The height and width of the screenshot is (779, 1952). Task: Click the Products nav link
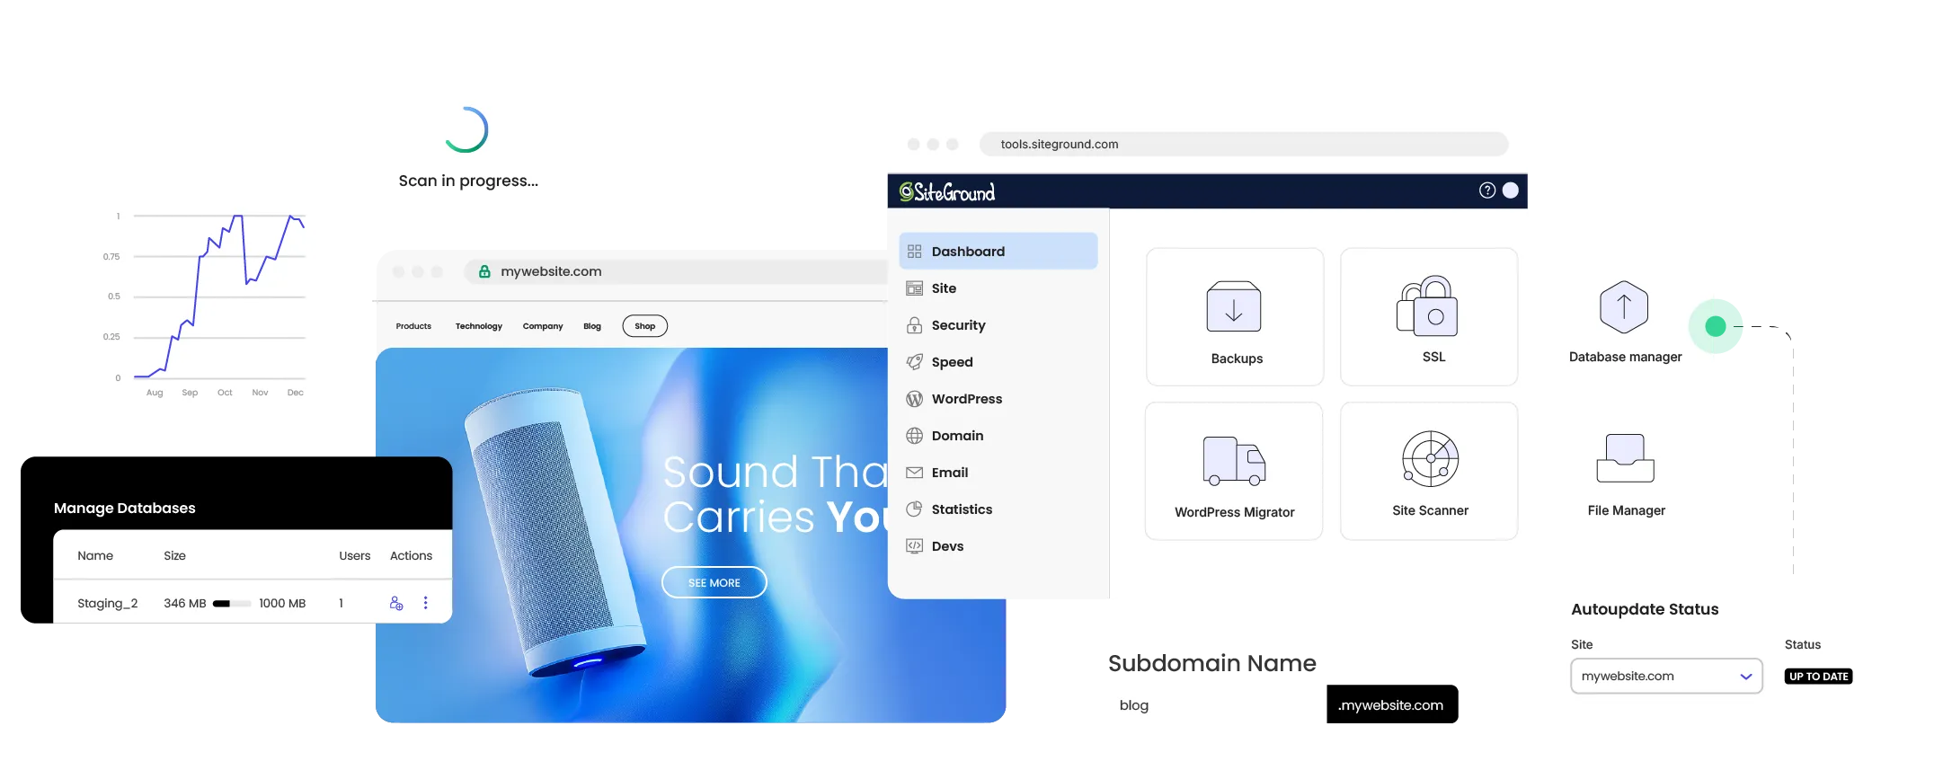pyautogui.click(x=413, y=326)
